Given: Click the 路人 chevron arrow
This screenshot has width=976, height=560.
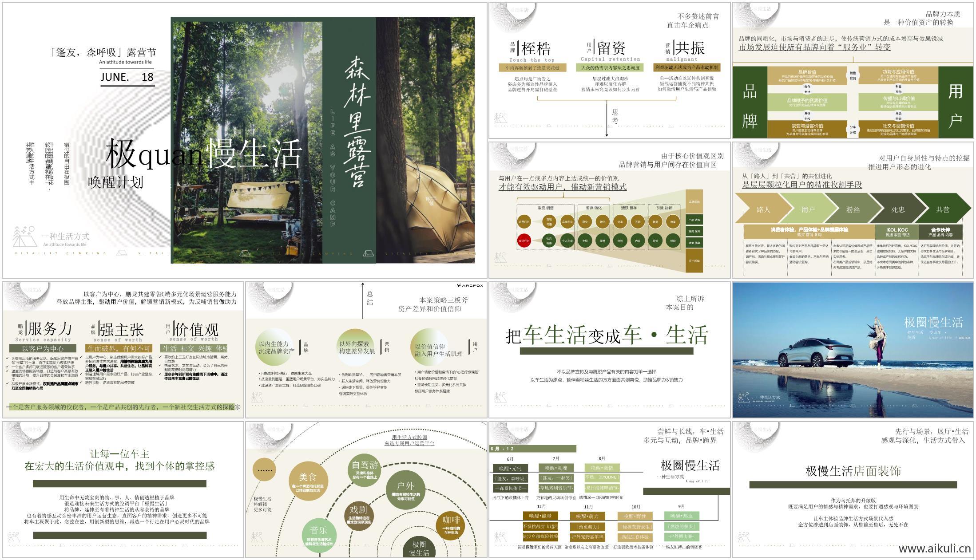Looking at the screenshot, I should tap(763, 209).
